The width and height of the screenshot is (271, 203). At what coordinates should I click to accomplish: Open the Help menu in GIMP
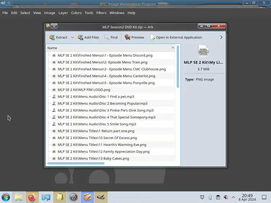click(131, 13)
